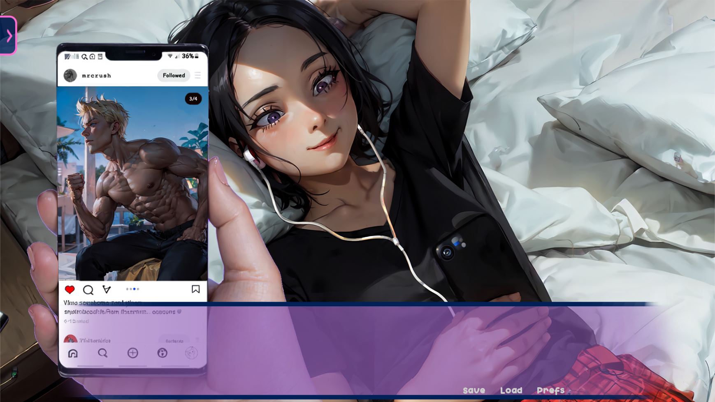Click the Load menu item

coord(511,390)
